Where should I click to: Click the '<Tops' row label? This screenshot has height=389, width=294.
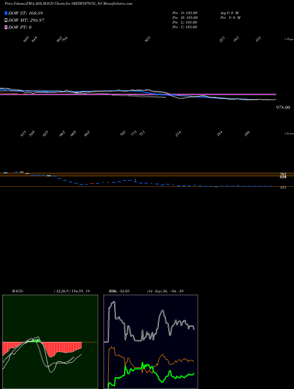(x=289, y=39)
